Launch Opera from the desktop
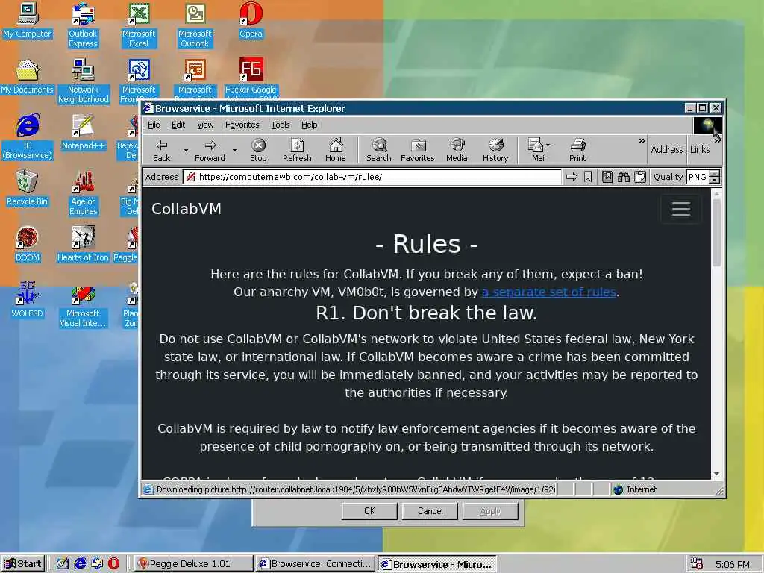764x573 pixels. click(x=251, y=21)
